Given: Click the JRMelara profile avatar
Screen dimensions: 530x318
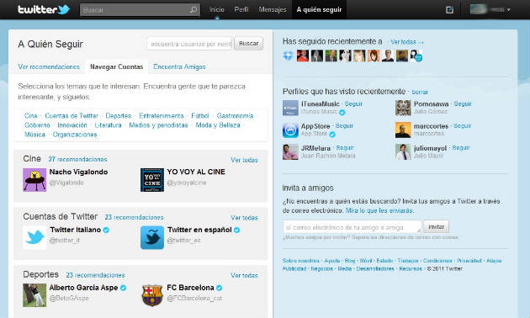Looking at the screenshot, I should [x=290, y=151].
